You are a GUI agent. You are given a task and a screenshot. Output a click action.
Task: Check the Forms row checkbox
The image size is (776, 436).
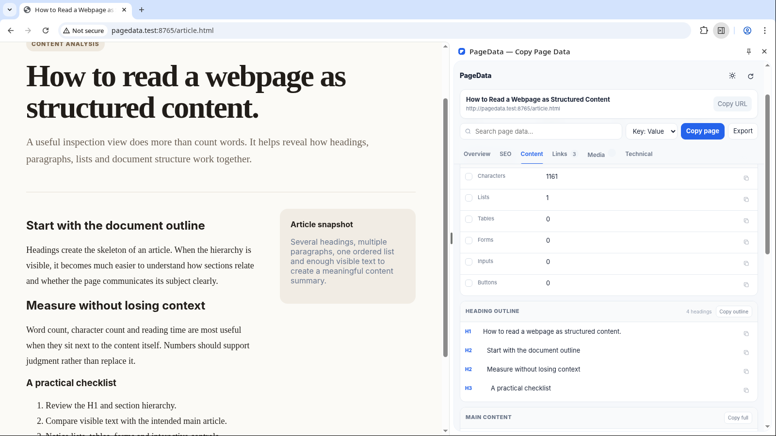click(469, 240)
